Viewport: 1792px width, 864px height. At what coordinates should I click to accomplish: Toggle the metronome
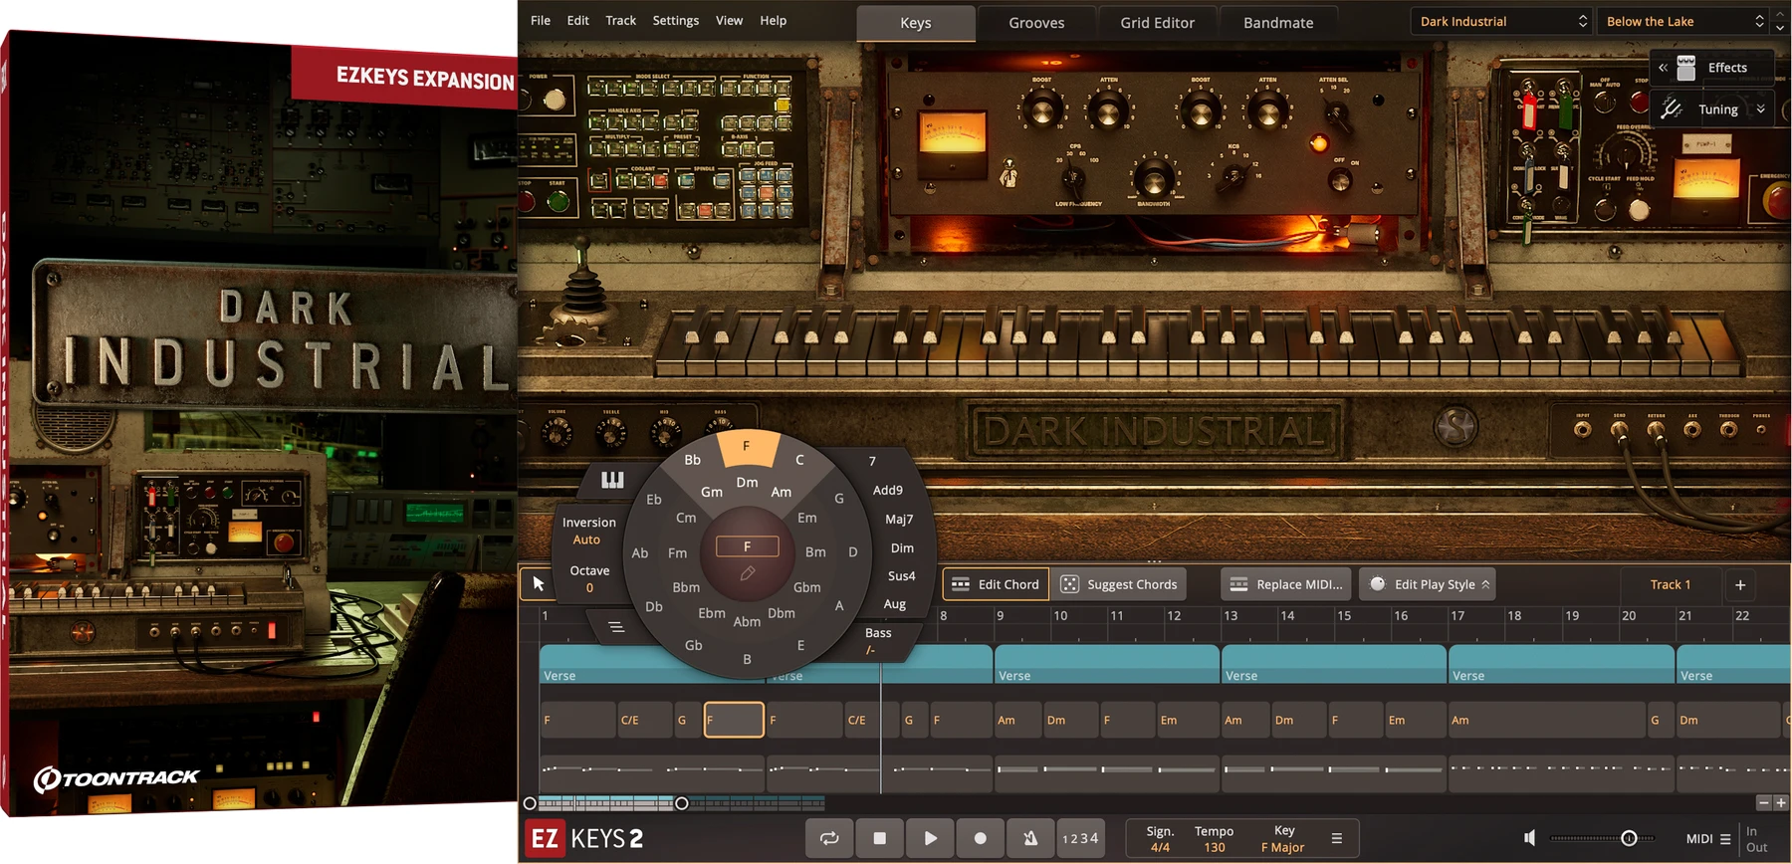pyautogui.click(x=1030, y=838)
